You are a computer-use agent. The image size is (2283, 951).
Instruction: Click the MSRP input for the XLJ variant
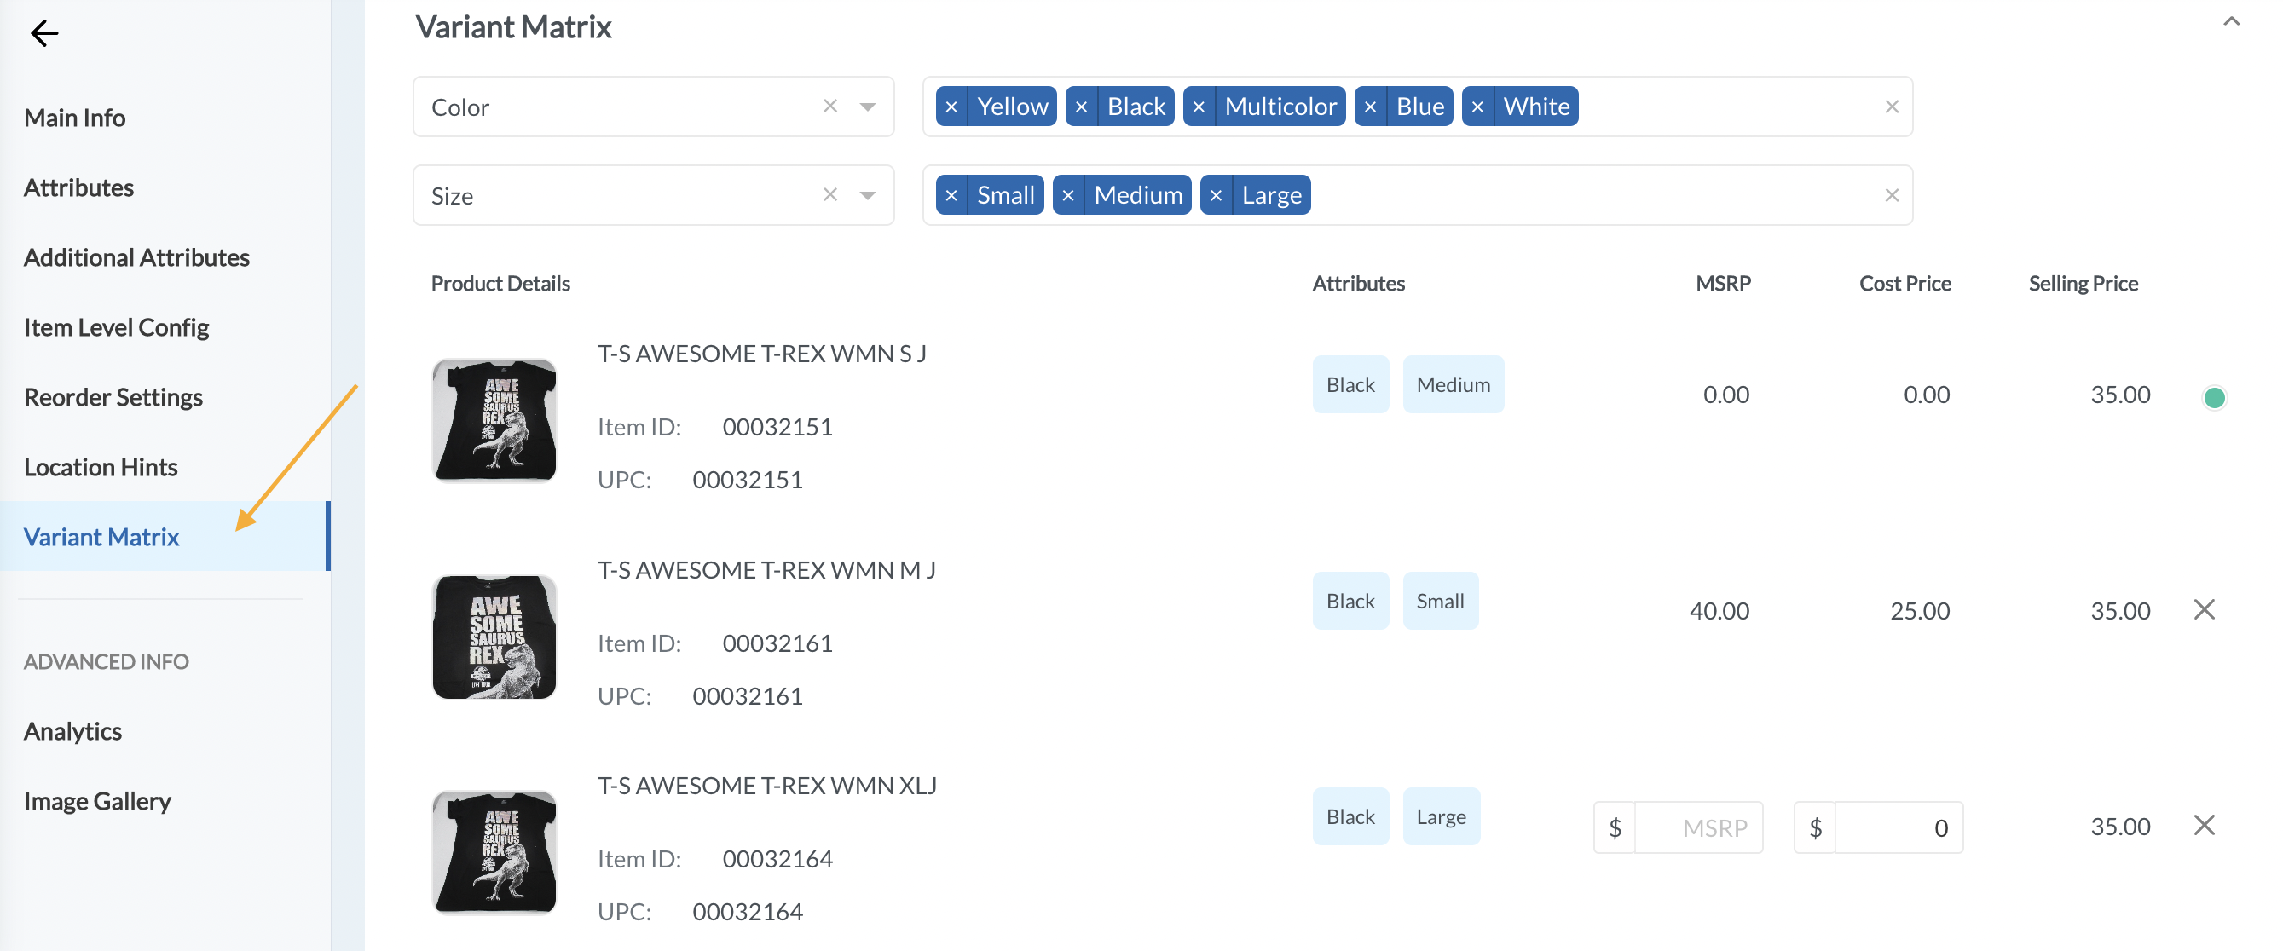pos(1699,827)
